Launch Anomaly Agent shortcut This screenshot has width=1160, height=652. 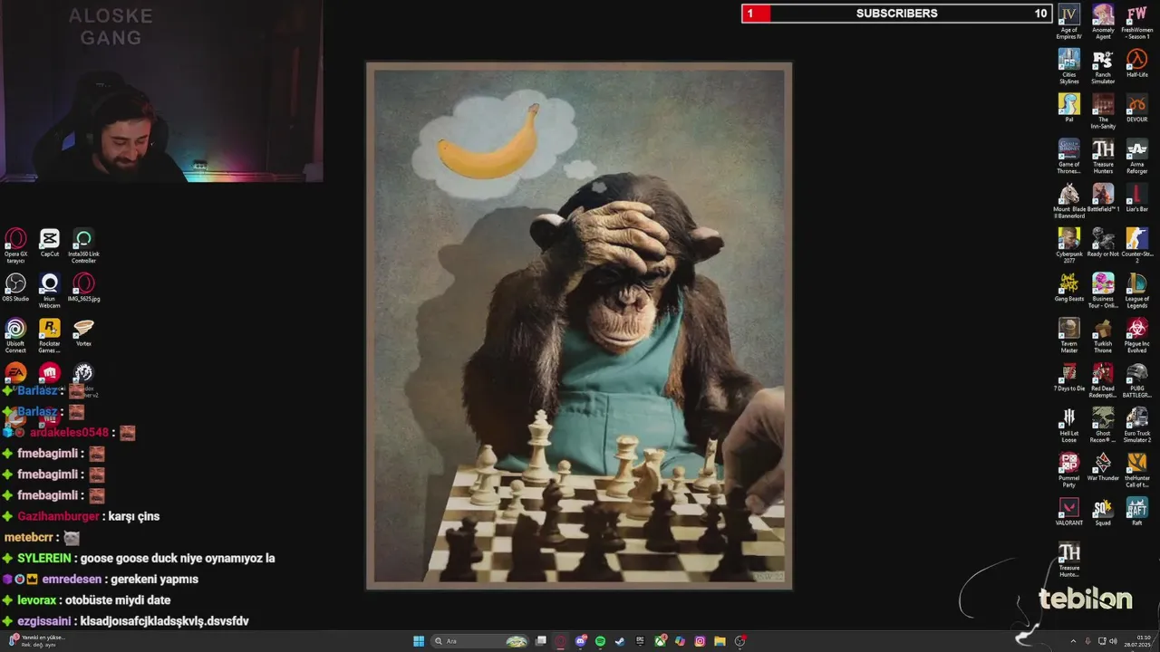1103,22
